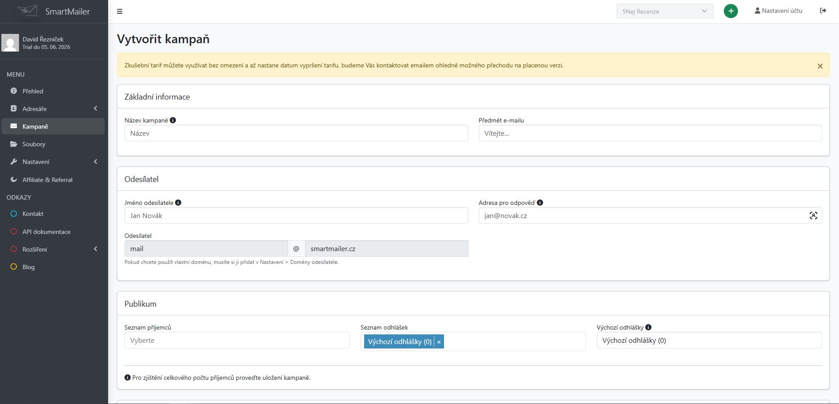Click the info icon next to Adresa pro odpověď
Image resolution: width=839 pixels, height=404 pixels.
(x=540, y=203)
